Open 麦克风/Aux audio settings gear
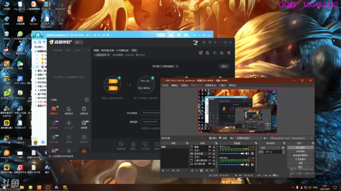This screenshot has width=341, height=191. pos(252,154)
